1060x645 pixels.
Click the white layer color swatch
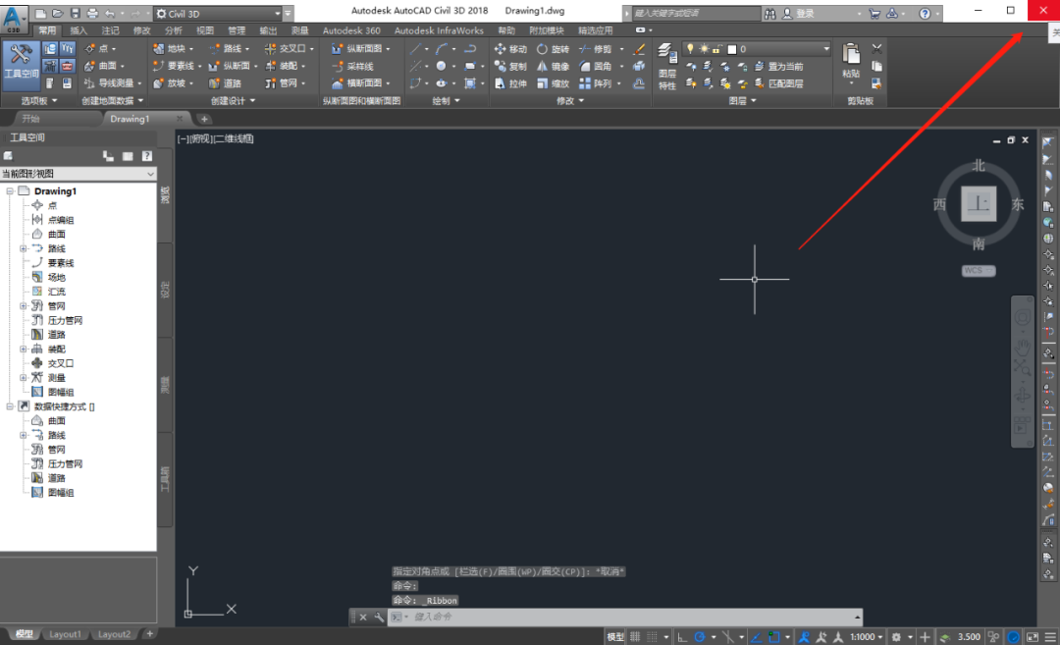click(732, 49)
